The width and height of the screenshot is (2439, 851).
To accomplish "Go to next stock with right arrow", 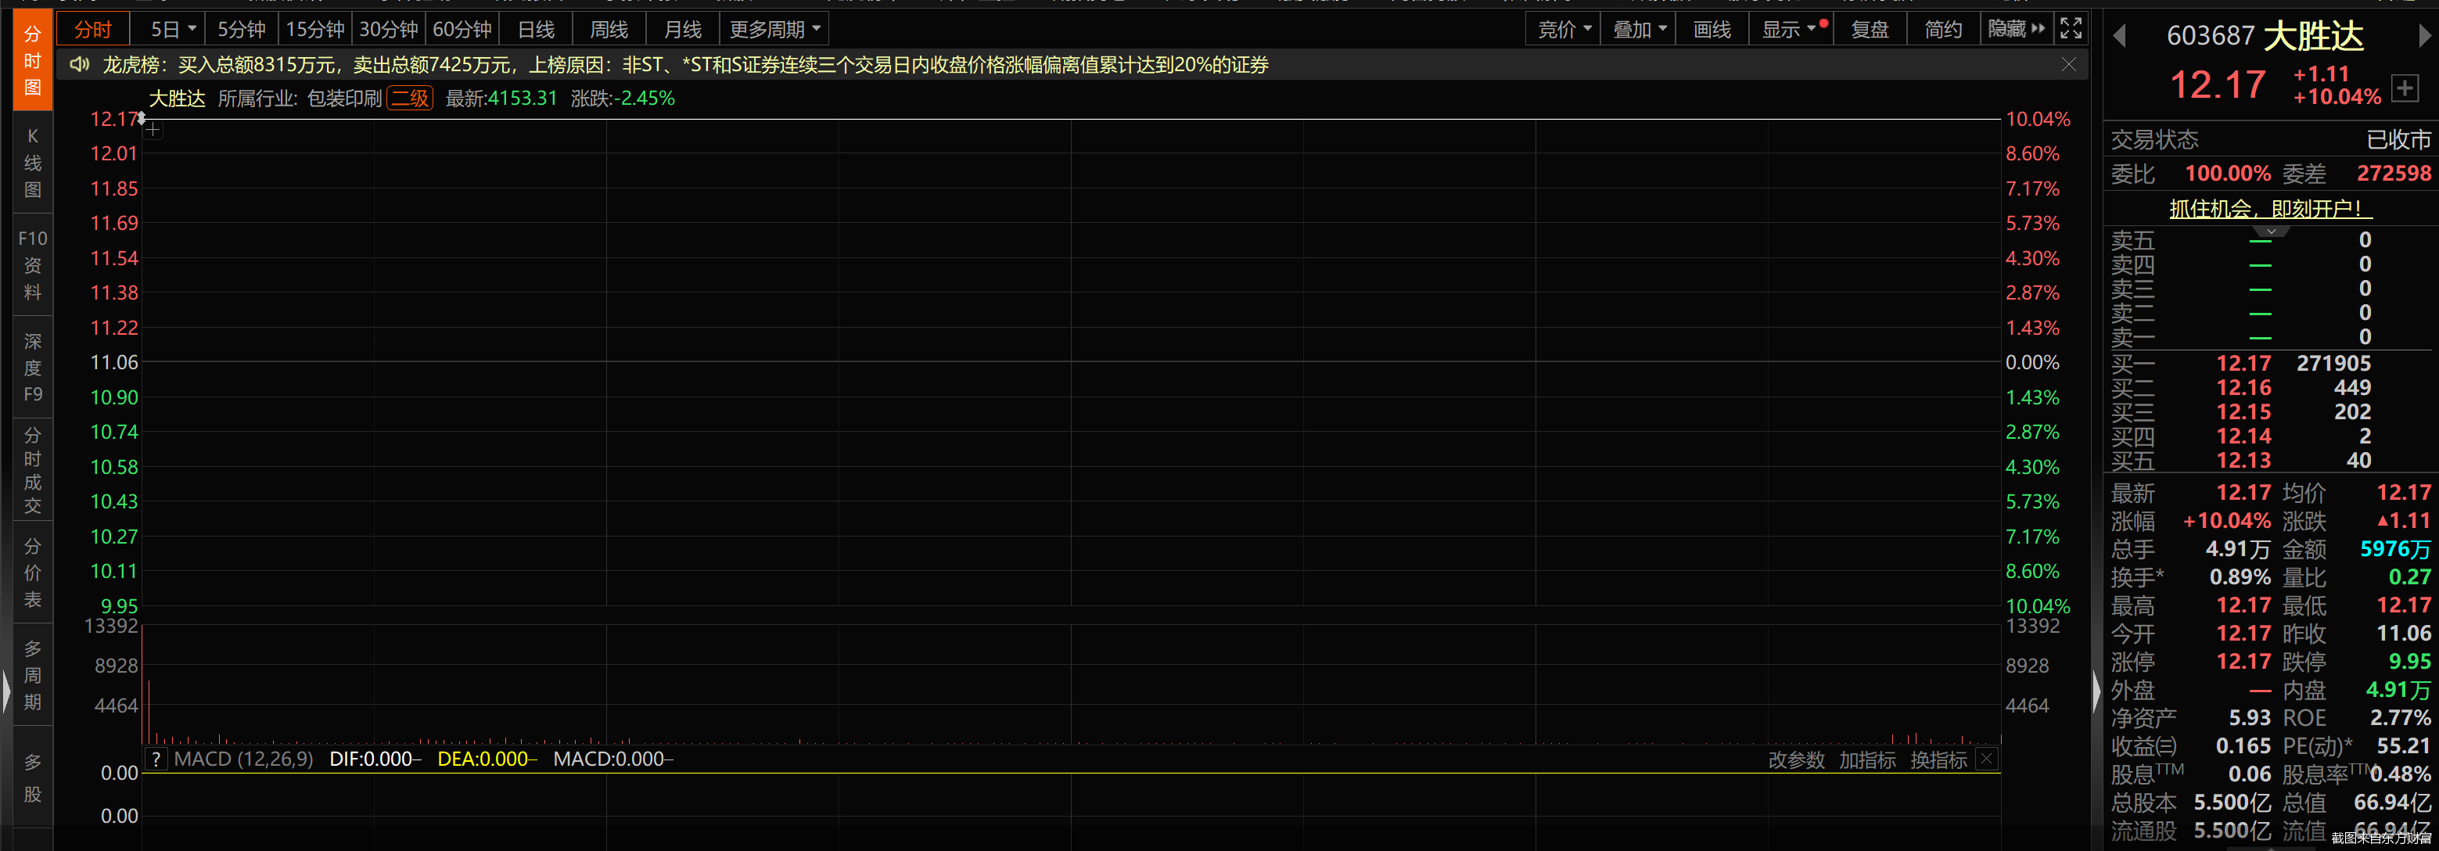I will point(2424,36).
